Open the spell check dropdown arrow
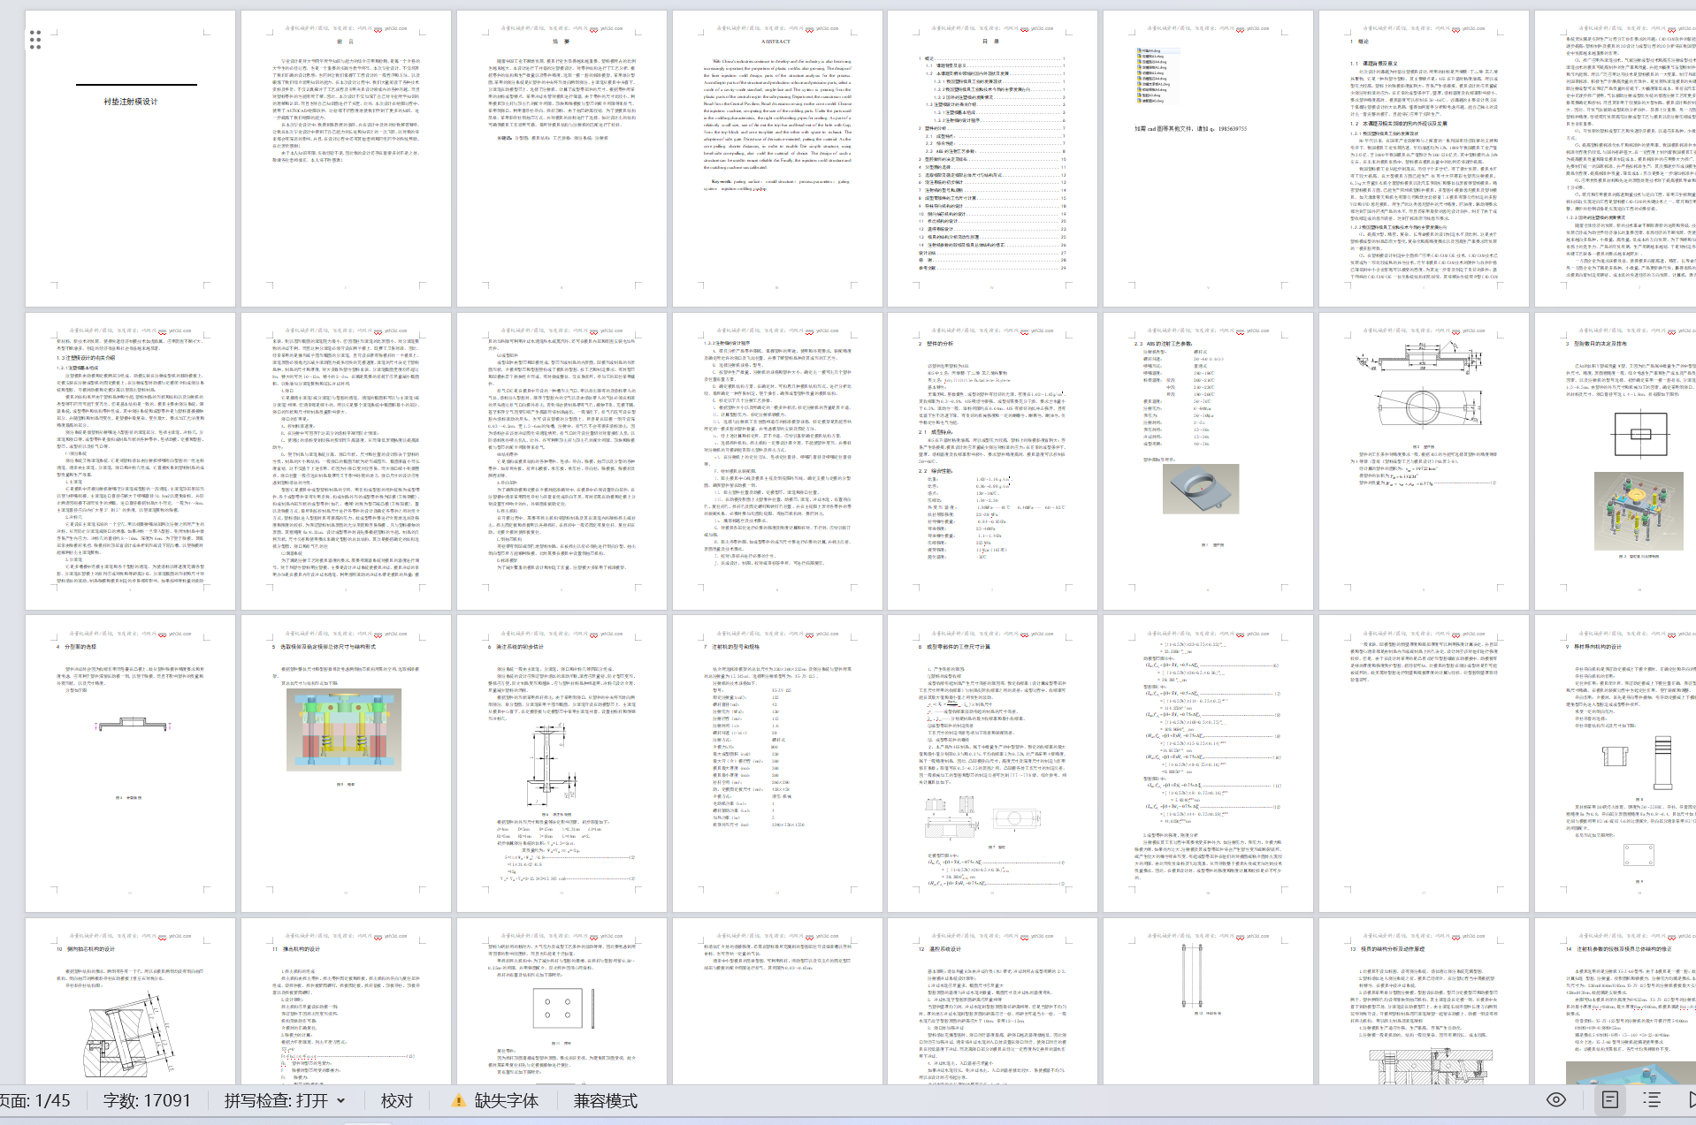 [341, 1100]
